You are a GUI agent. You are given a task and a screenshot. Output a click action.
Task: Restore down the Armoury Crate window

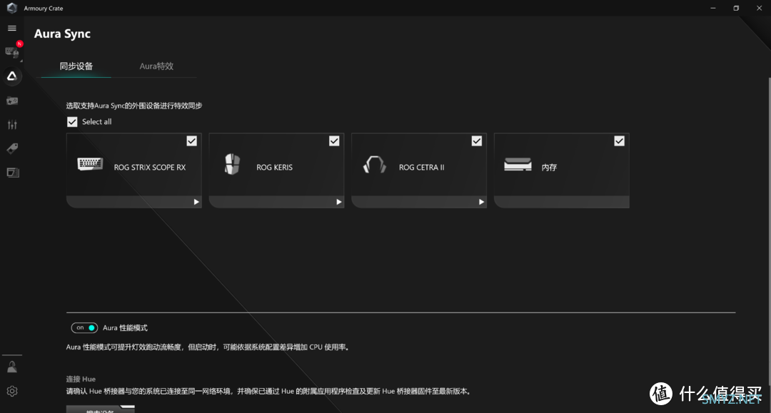[736, 8]
